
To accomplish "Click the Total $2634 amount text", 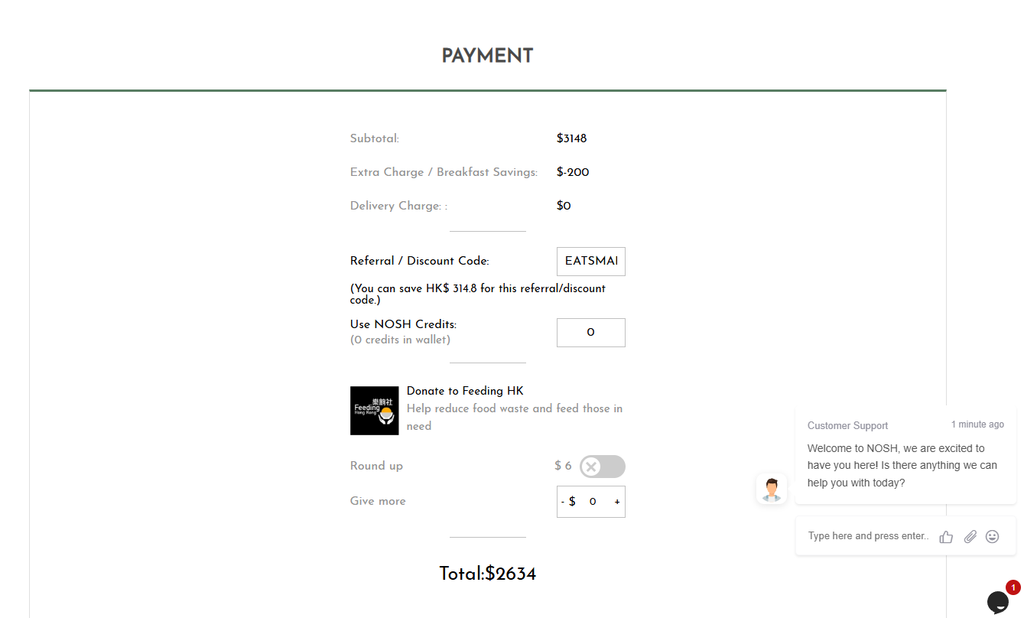I will [x=487, y=574].
